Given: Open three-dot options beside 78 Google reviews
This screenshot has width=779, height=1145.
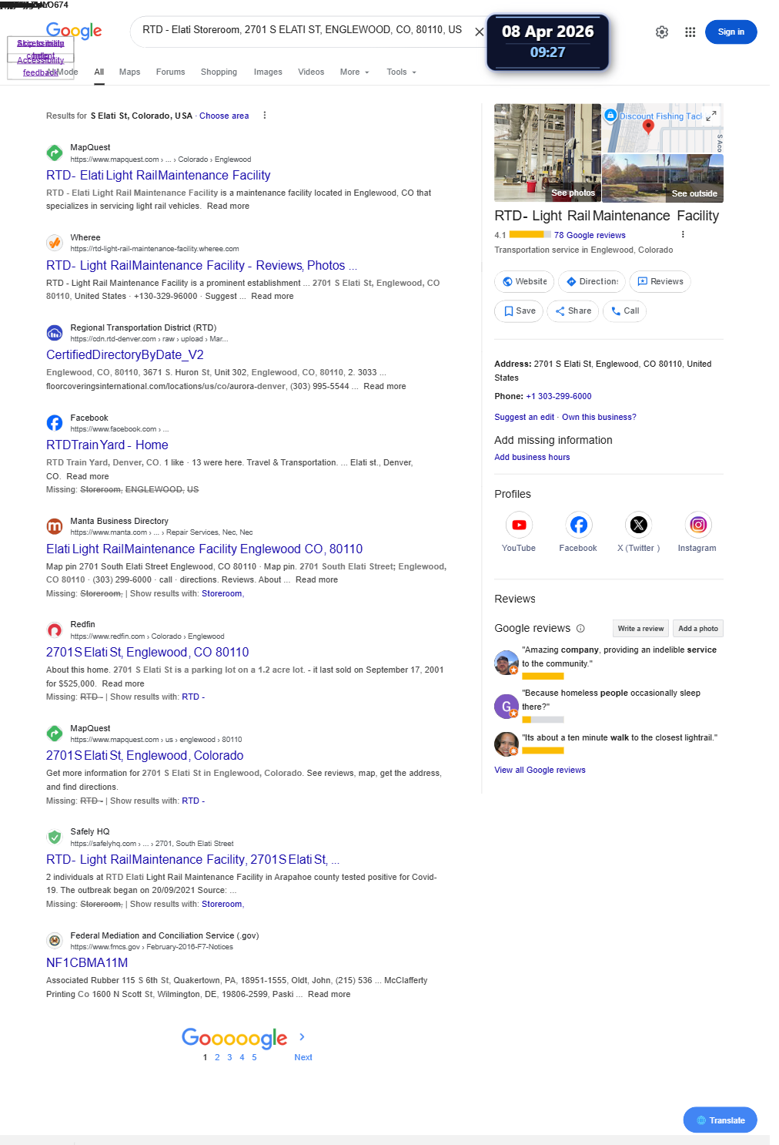Looking at the screenshot, I should pyautogui.click(x=683, y=235).
